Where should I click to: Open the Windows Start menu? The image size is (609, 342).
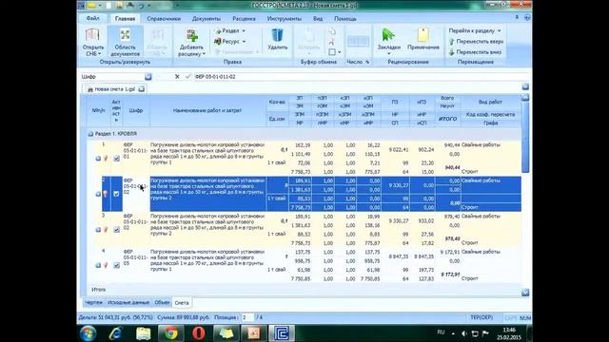pyautogui.click(x=88, y=333)
